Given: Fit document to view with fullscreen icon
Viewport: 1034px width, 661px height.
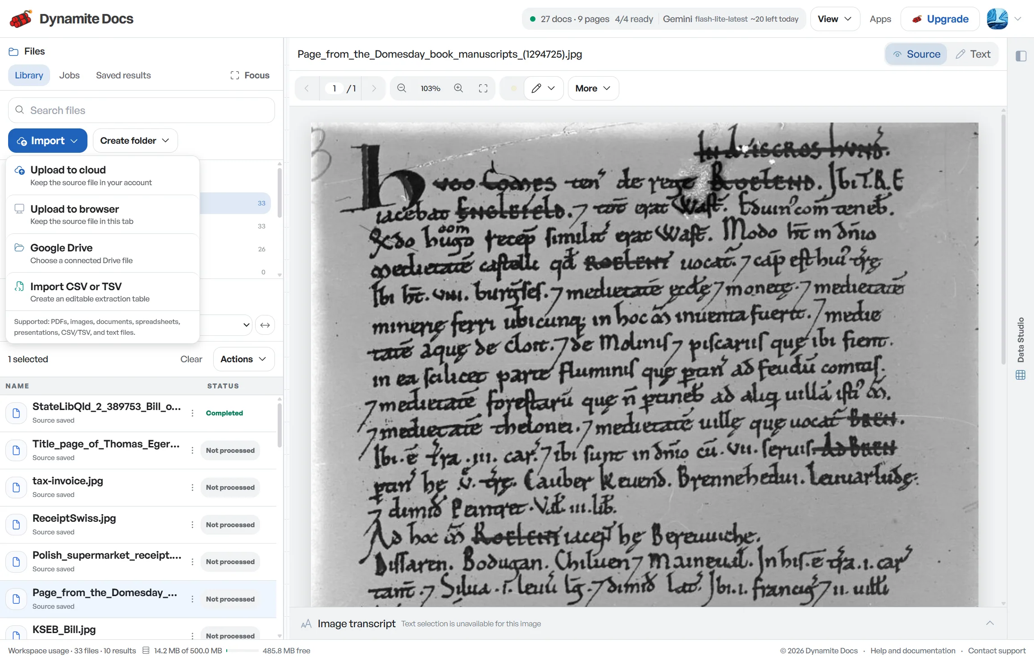Looking at the screenshot, I should (483, 88).
